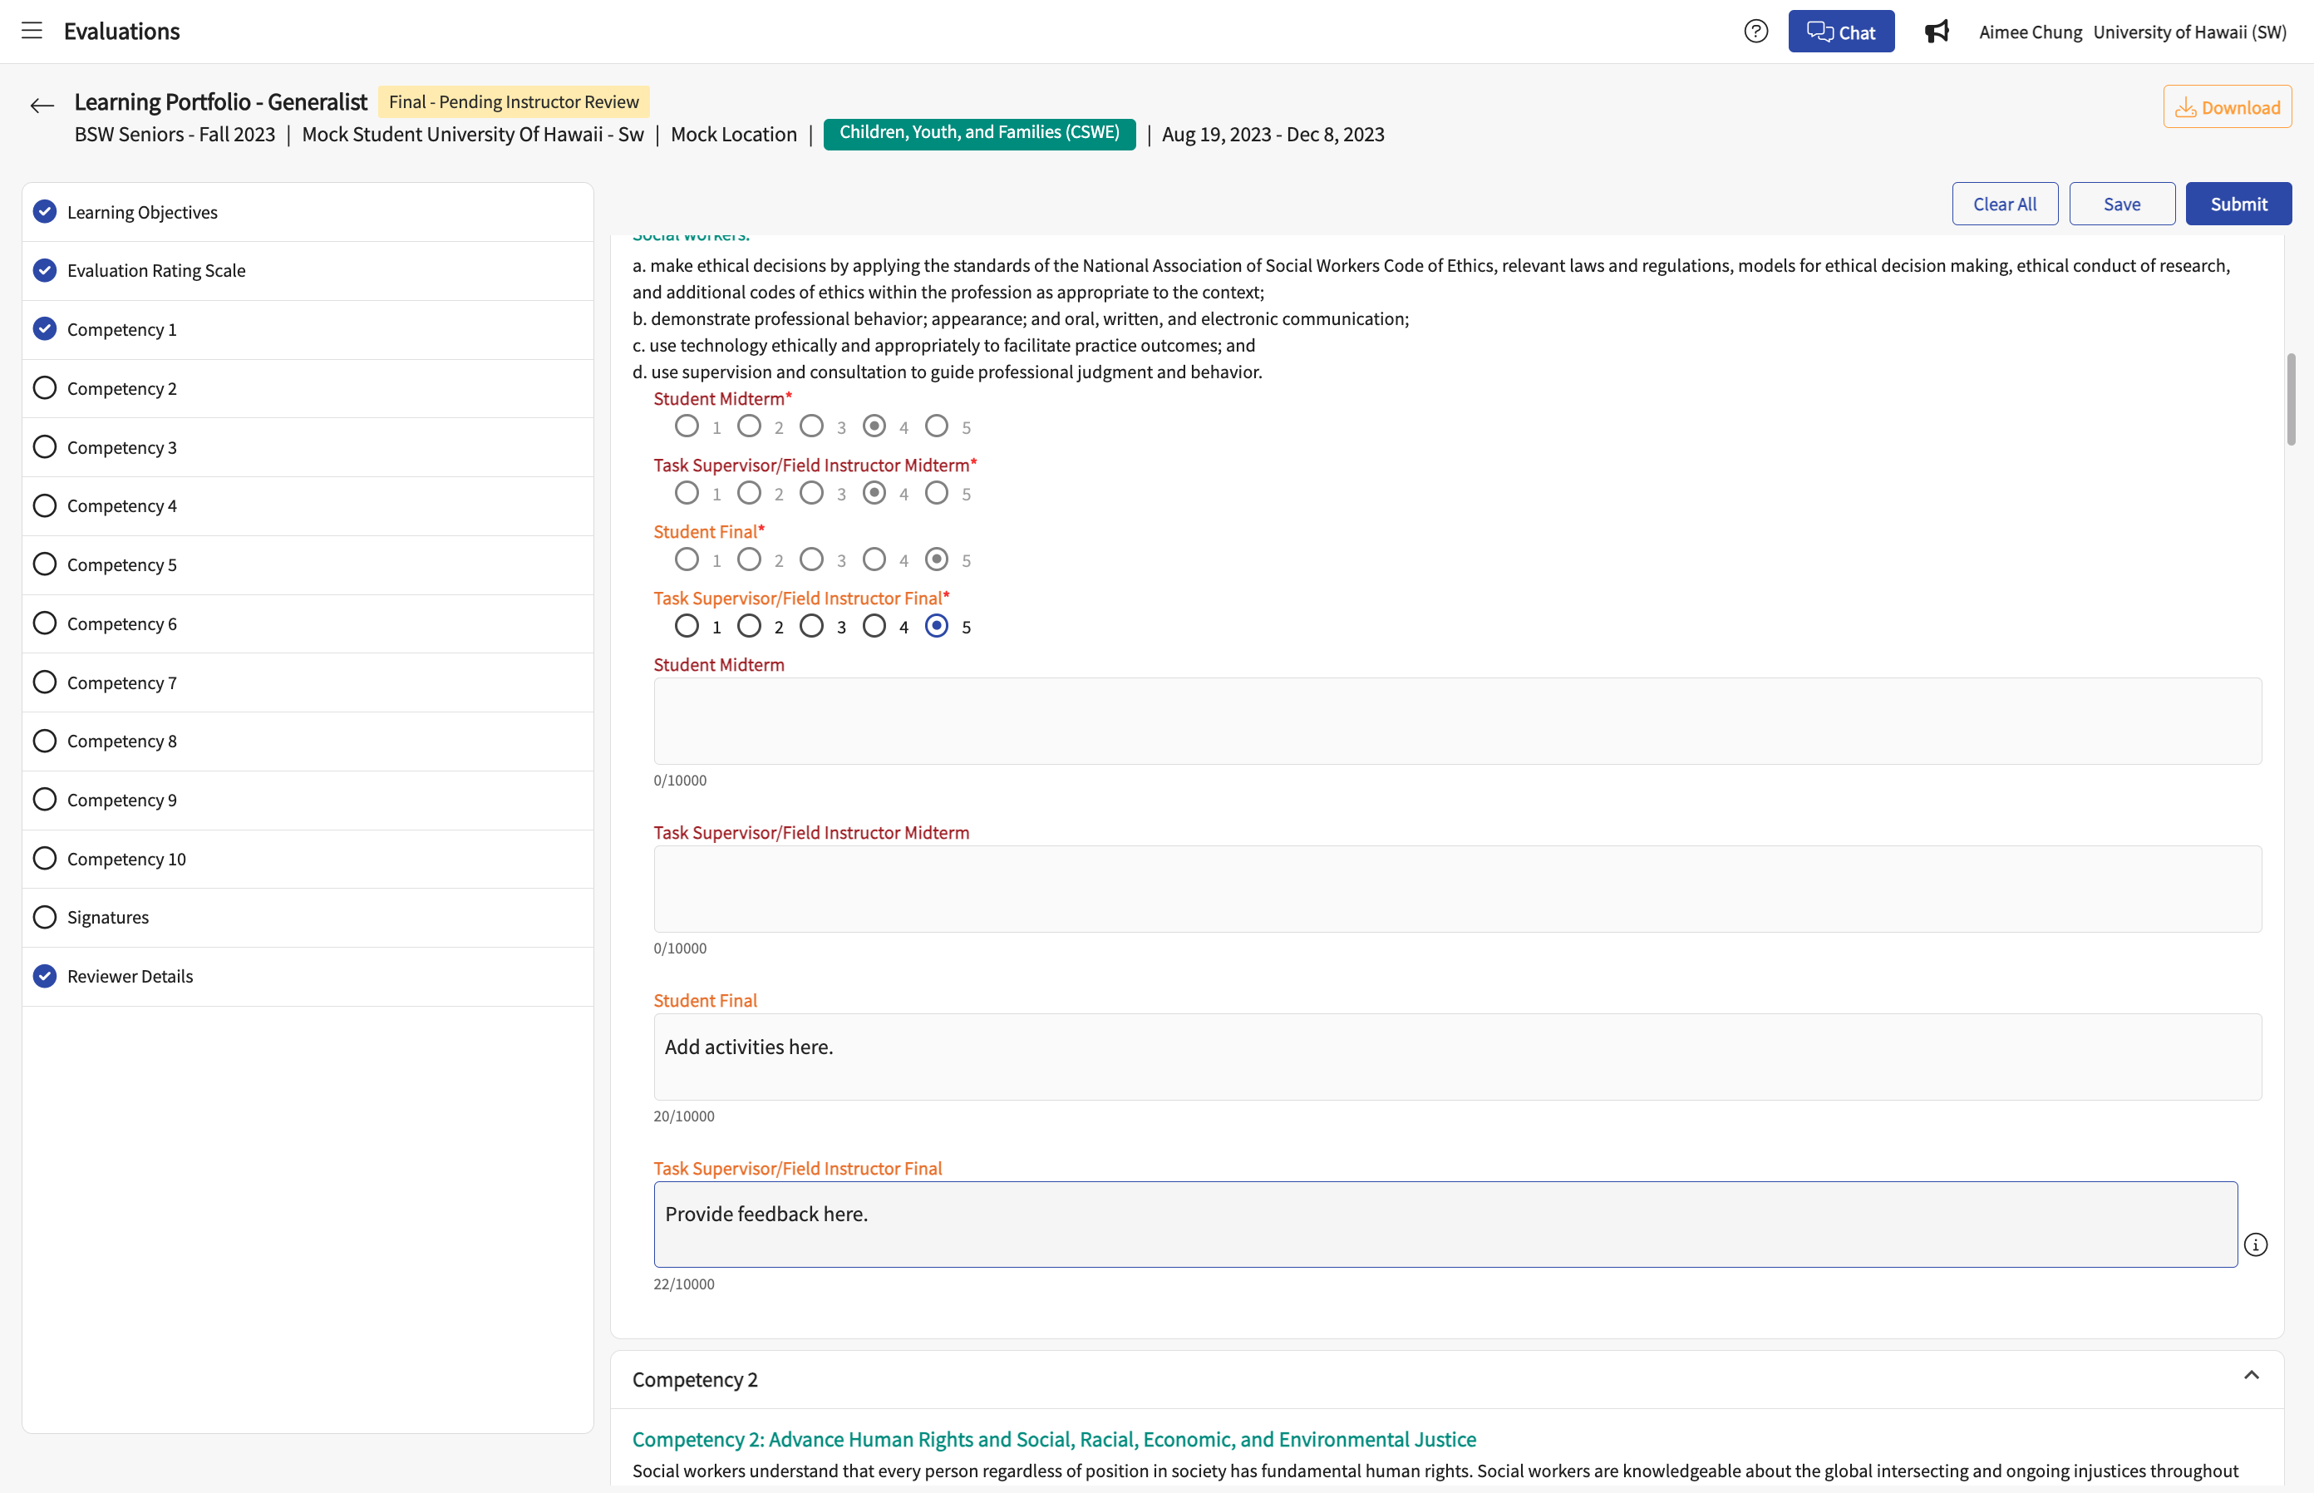The image size is (2314, 1493).
Task: Click the Children, Youth, and Families (CSWE) tag
Action: click(979, 133)
